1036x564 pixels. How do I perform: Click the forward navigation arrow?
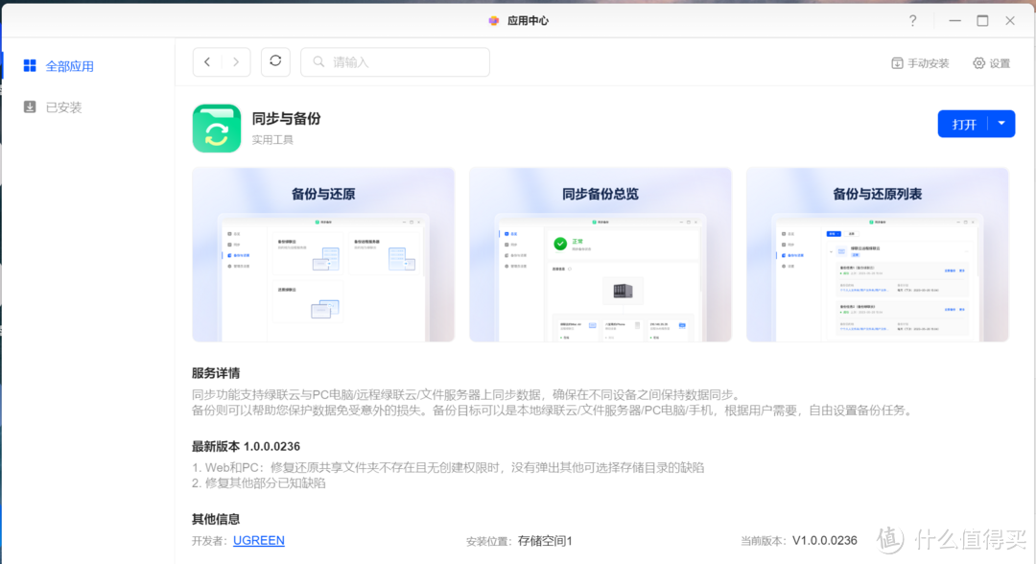click(x=235, y=61)
